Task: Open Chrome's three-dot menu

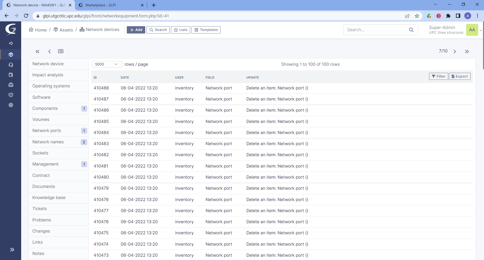Action: tap(477, 16)
